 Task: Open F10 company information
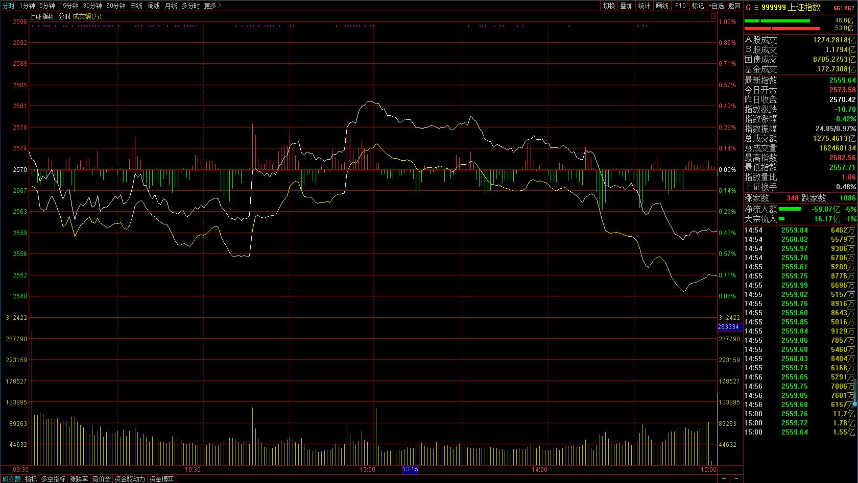pos(680,6)
